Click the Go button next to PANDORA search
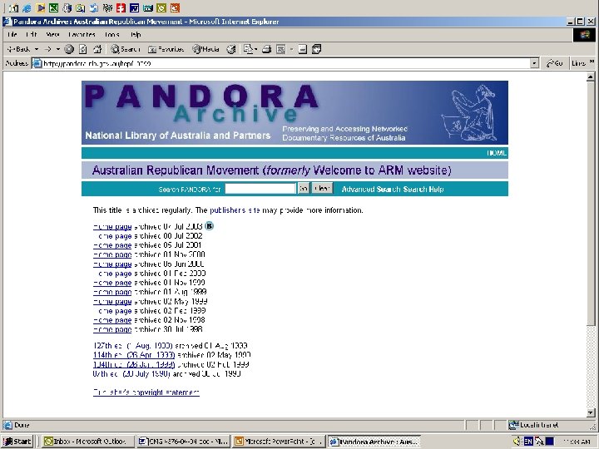The width and height of the screenshot is (599, 449). [x=304, y=189]
